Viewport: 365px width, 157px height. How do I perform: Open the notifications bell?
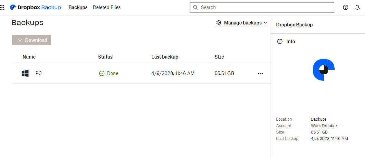point(357,7)
